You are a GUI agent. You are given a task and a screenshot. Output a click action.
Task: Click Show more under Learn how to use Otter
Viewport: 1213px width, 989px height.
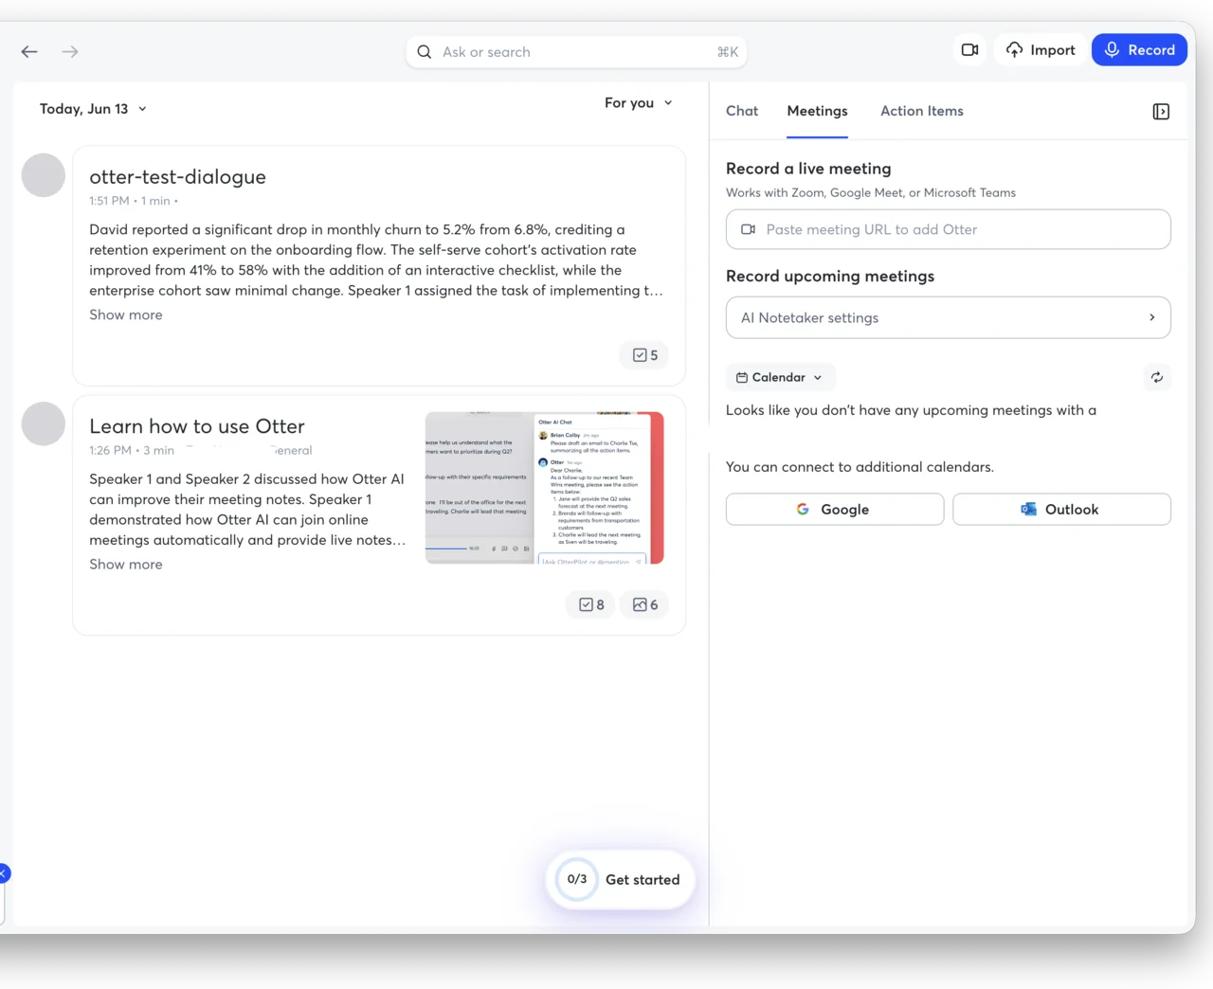126,564
